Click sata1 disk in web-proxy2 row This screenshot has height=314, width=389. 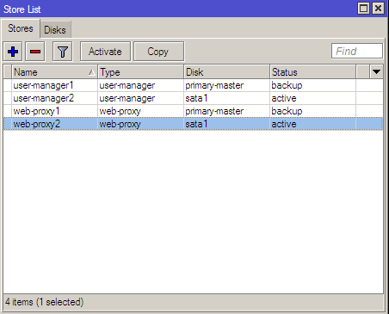196,124
